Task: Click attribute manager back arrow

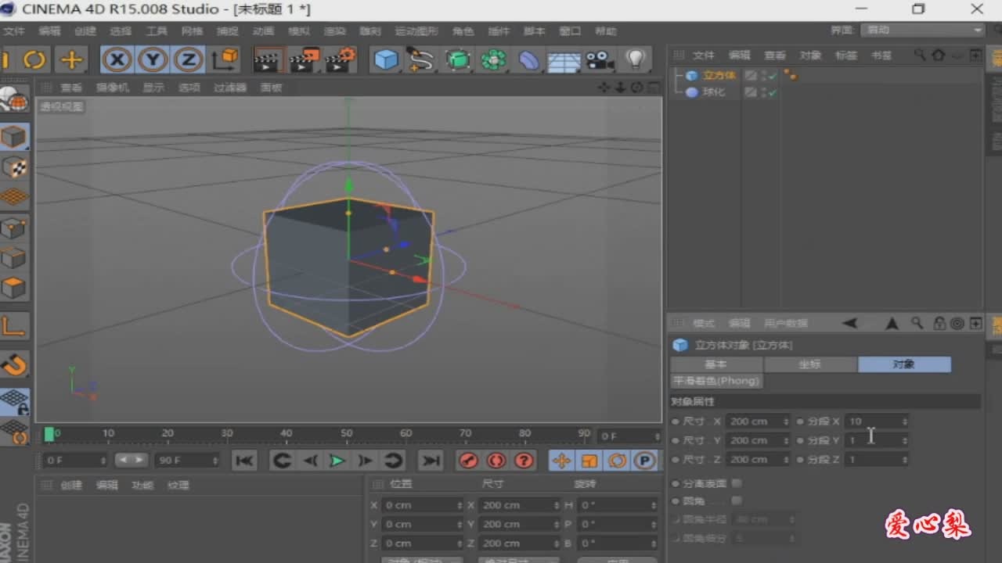Action: tap(850, 323)
